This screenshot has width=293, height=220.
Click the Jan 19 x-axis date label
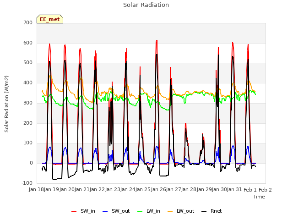(52, 190)
